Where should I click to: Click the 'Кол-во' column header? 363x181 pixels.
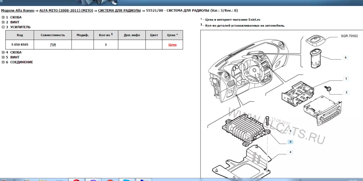point(106,35)
